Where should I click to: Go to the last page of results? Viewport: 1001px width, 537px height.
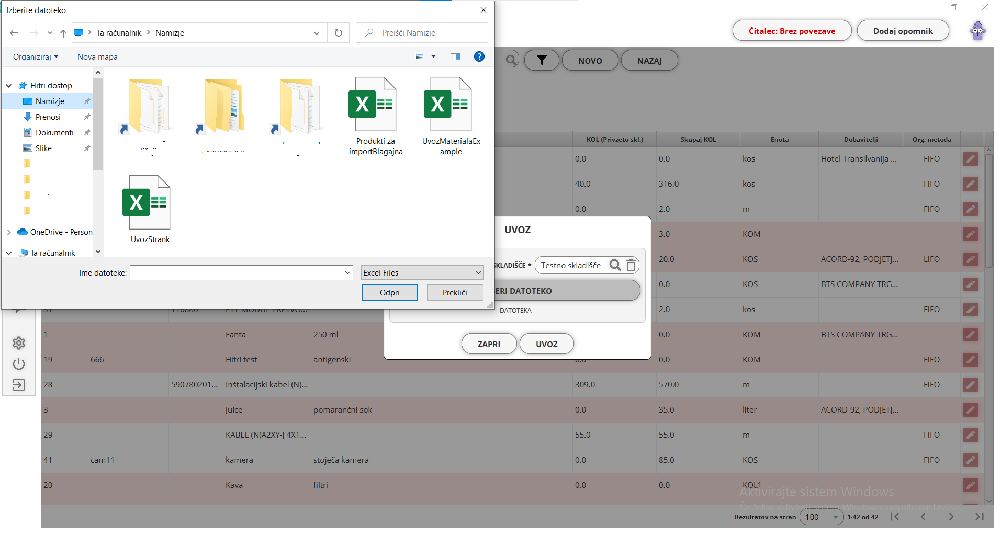(x=980, y=517)
